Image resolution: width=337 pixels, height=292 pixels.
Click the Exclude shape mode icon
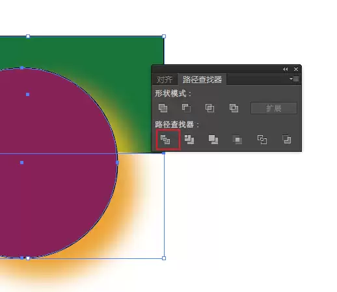point(234,108)
